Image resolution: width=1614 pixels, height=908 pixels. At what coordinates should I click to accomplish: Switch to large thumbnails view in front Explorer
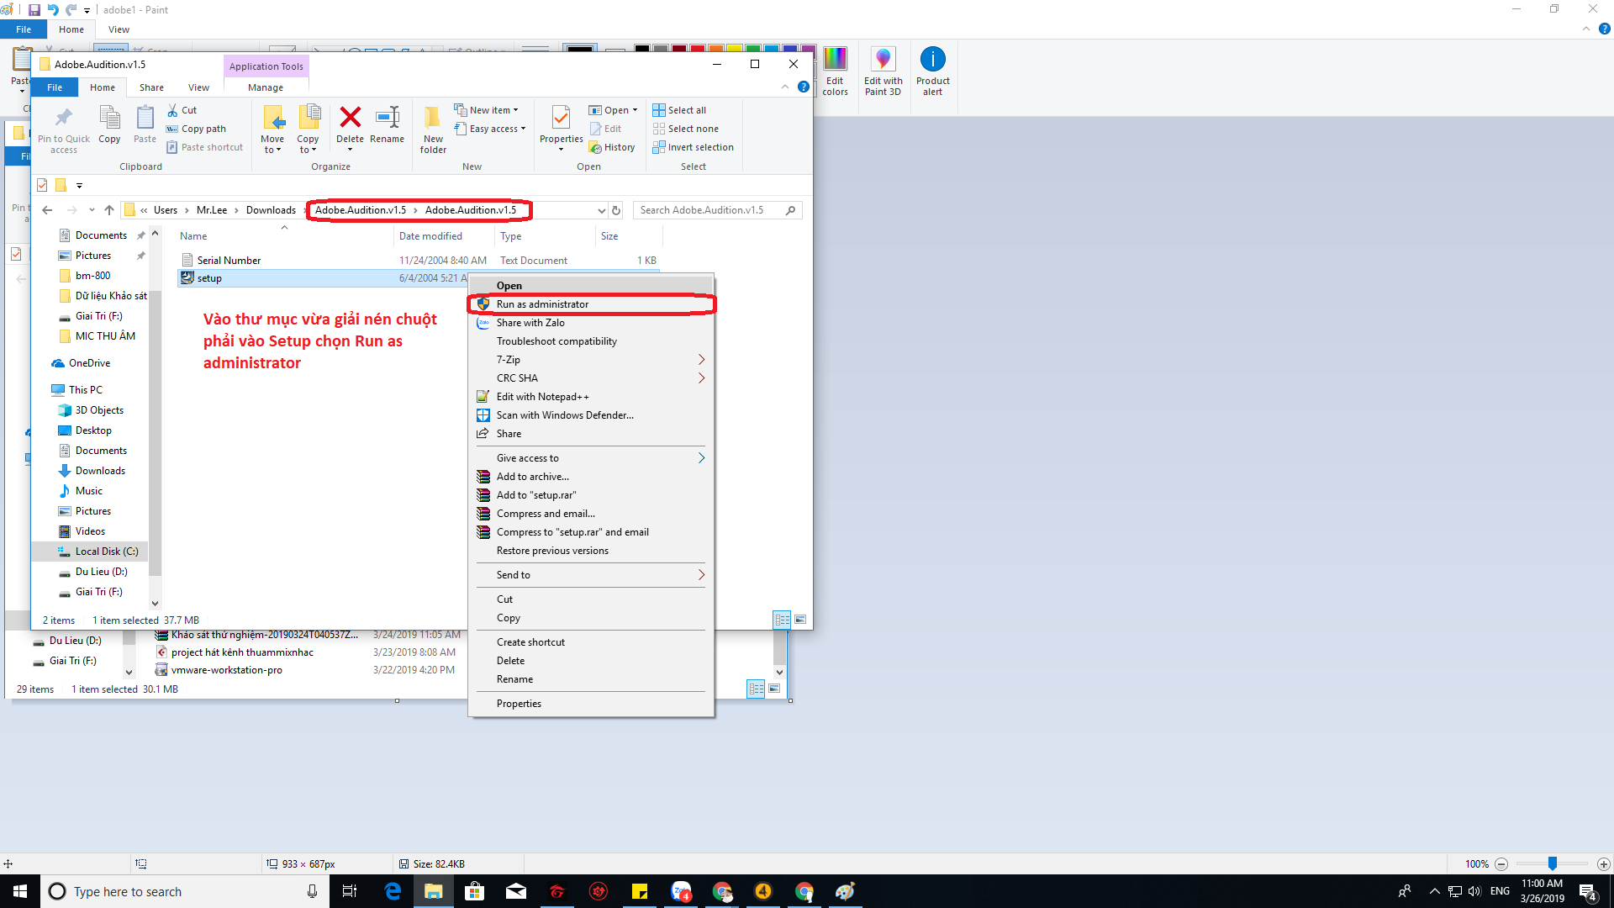[800, 620]
